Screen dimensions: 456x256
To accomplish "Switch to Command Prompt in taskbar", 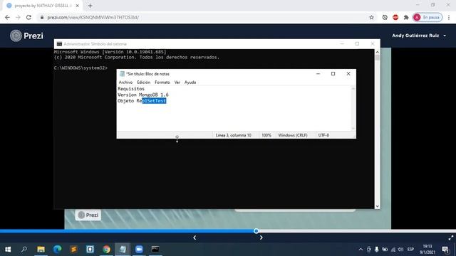I will pos(155,249).
